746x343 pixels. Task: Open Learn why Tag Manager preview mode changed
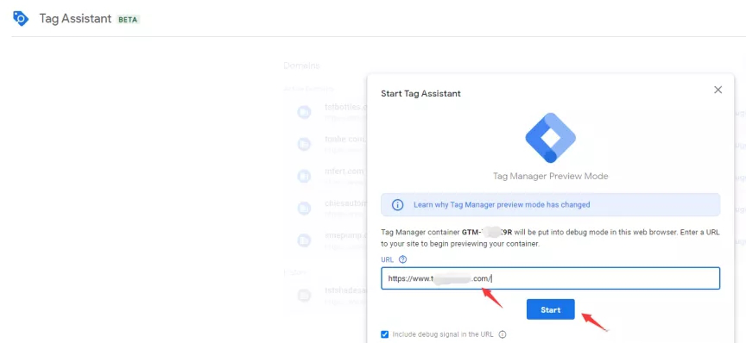pos(502,205)
